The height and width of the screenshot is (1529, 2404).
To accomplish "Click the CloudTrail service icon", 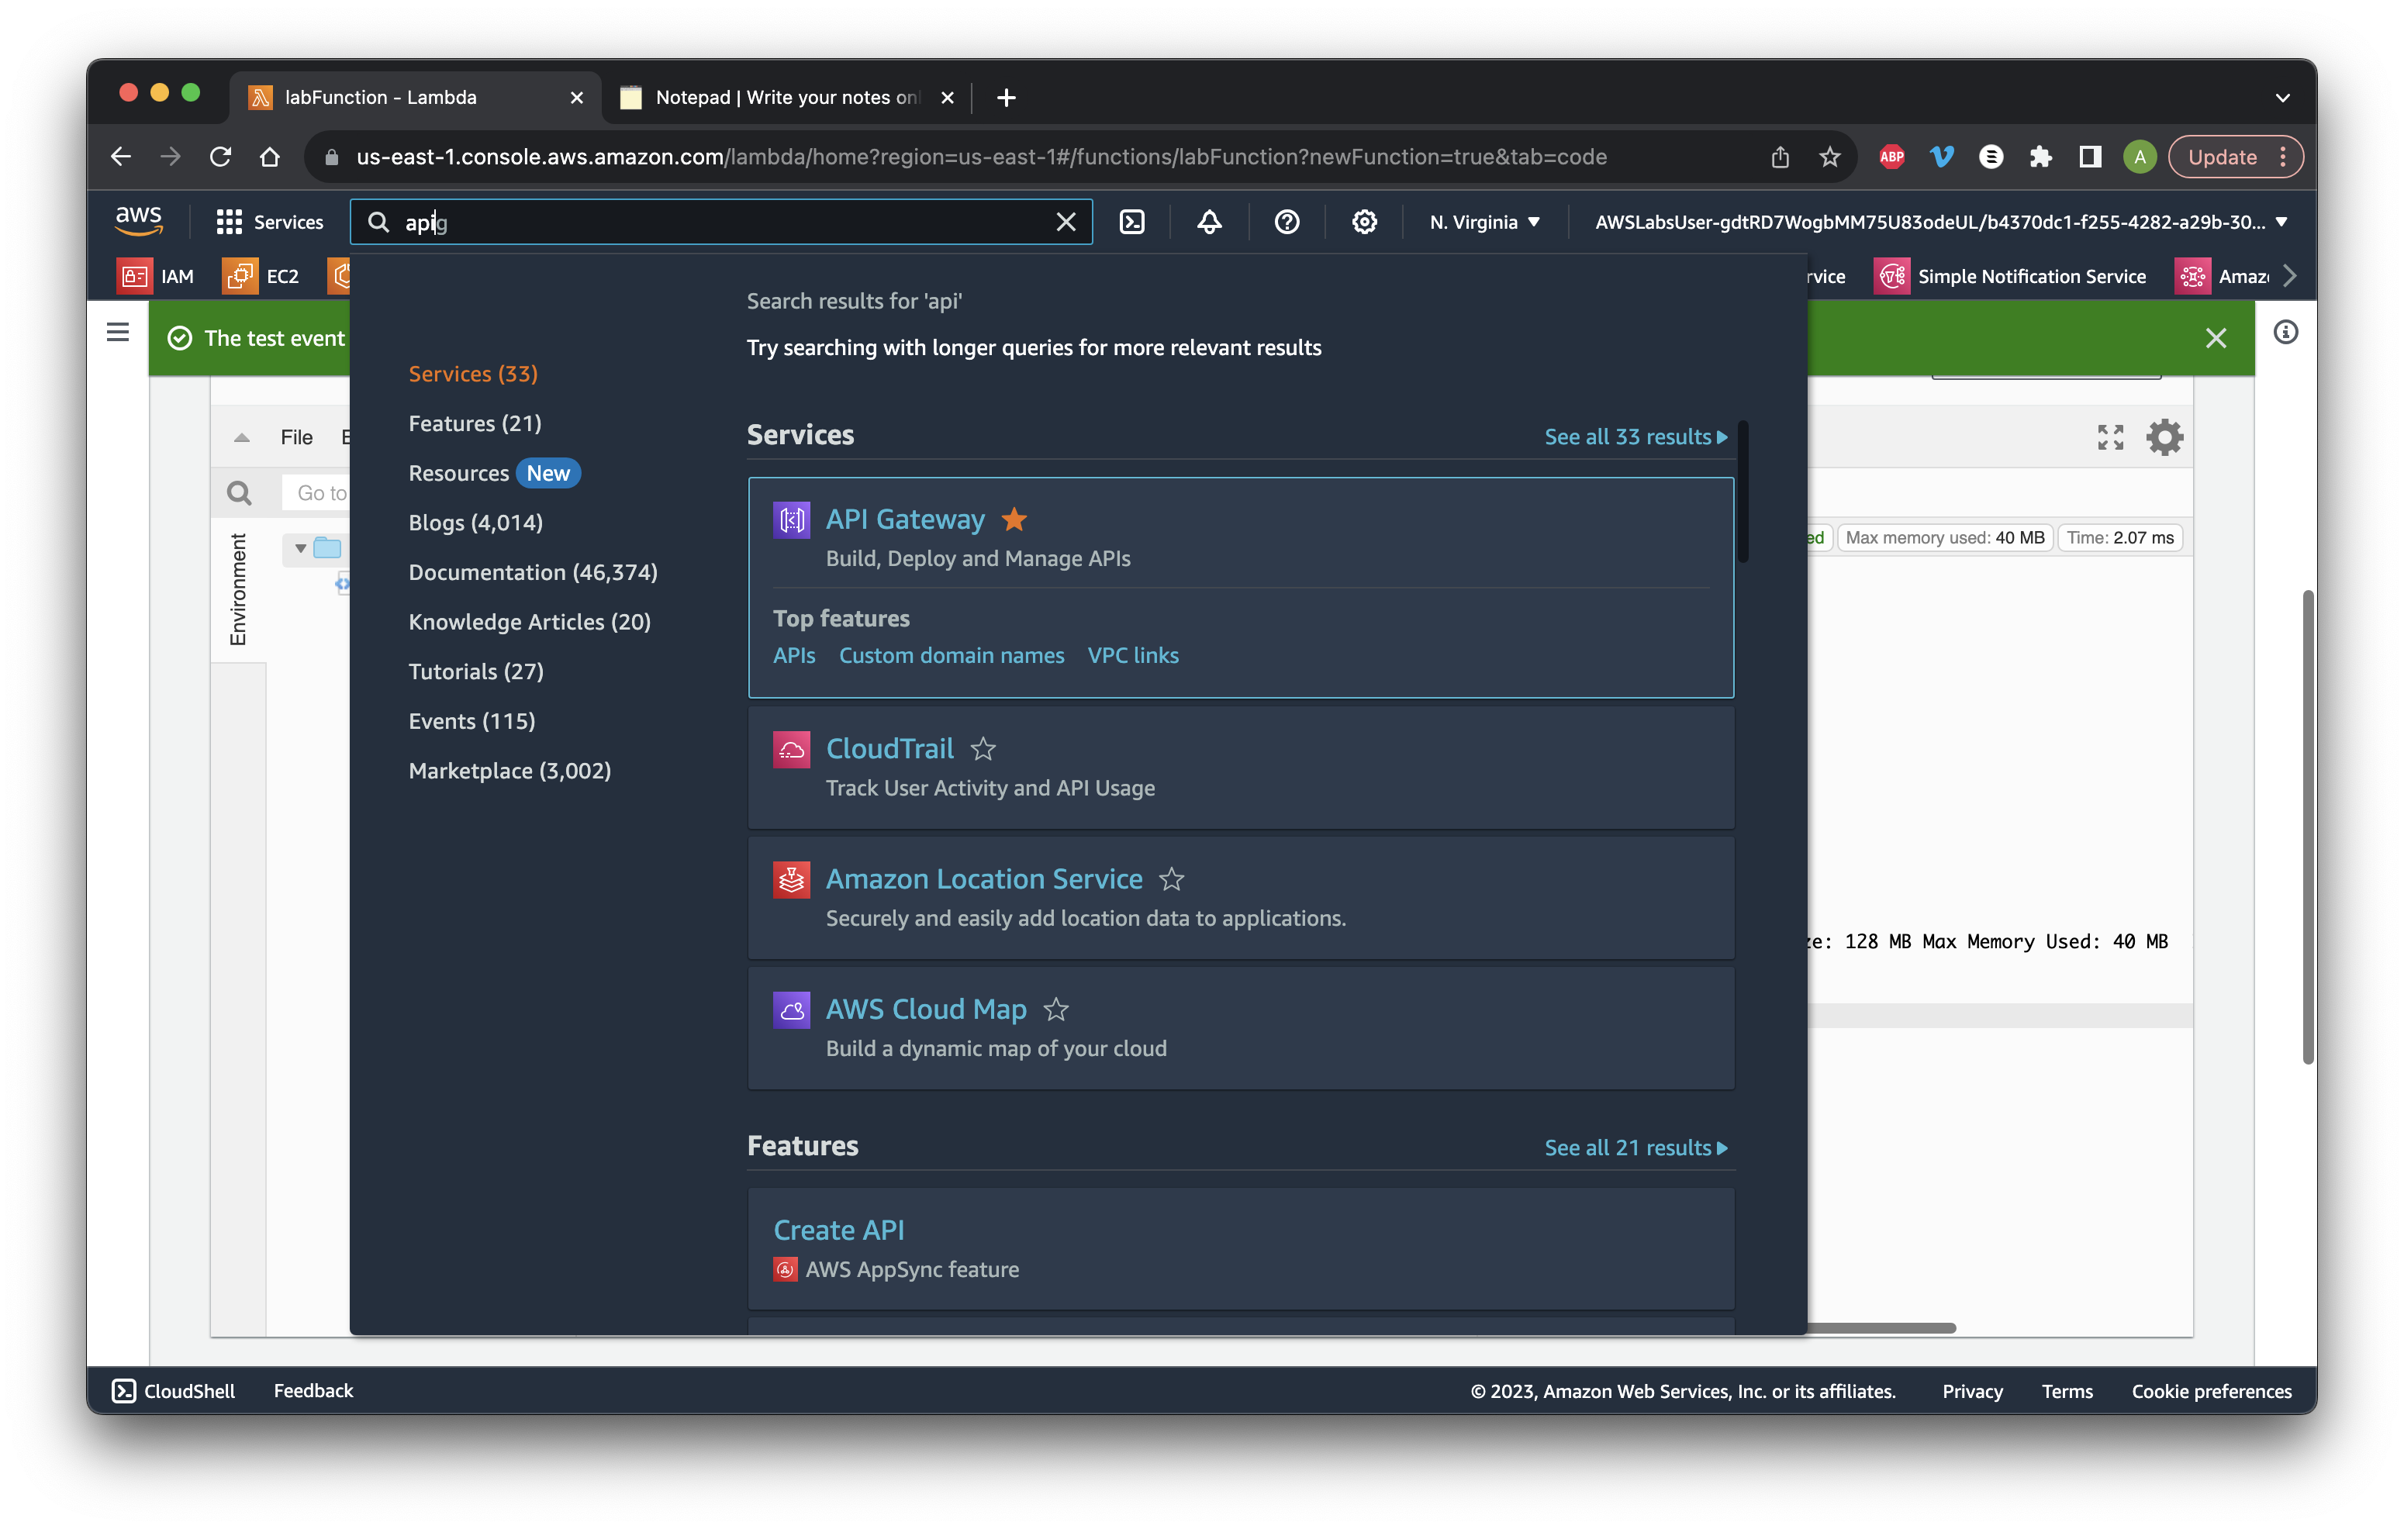I will click(792, 750).
